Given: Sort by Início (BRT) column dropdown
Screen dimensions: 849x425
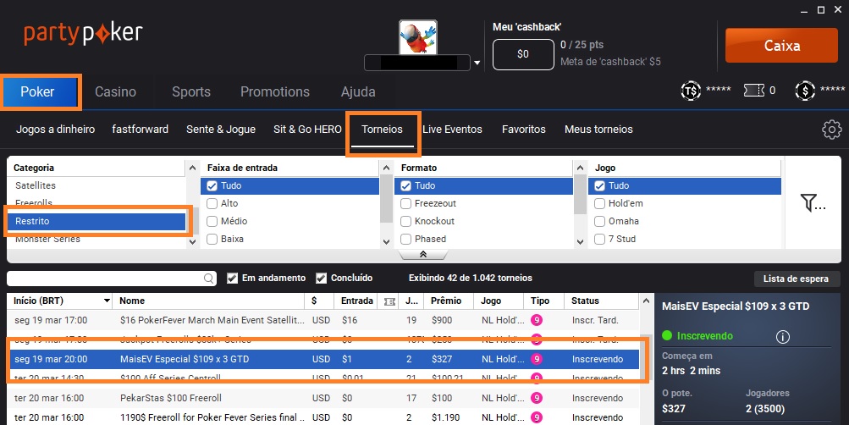Looking at the screenshot, I should coord(107,301).
